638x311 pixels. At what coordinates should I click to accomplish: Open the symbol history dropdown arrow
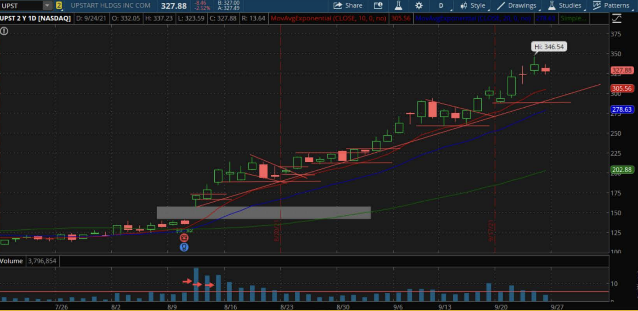[47, 5]
